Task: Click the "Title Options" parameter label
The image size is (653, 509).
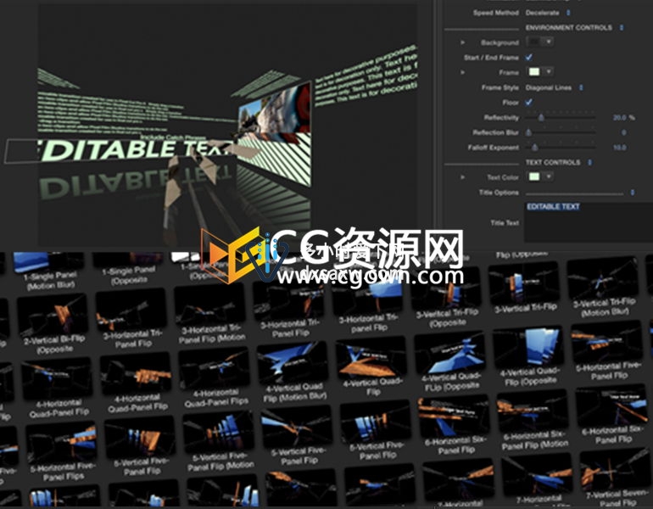Action: point(499,193)
